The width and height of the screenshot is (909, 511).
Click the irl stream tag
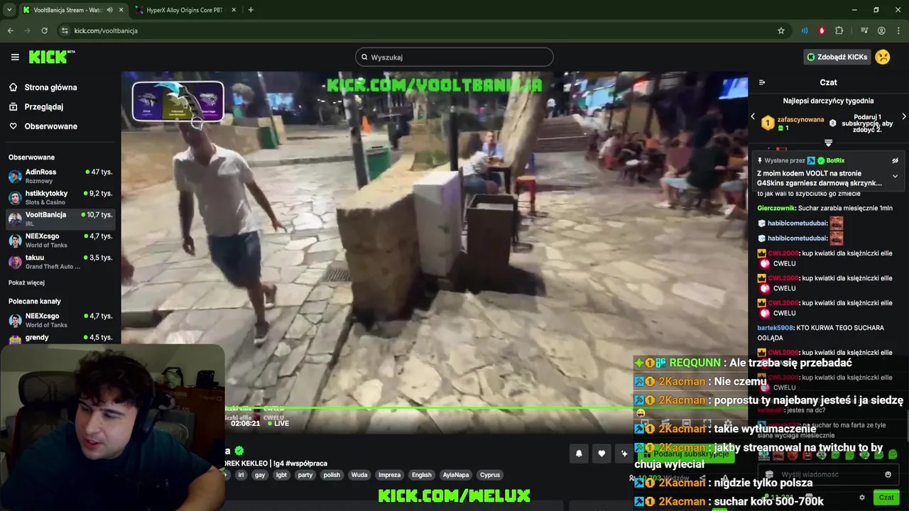(x=241, y=475)
